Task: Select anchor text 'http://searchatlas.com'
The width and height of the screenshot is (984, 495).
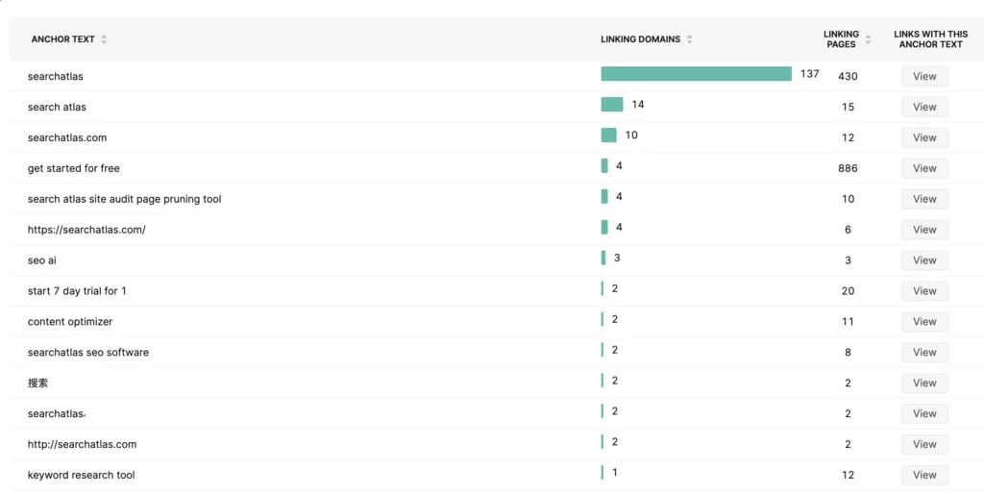Action: [83, 444]
